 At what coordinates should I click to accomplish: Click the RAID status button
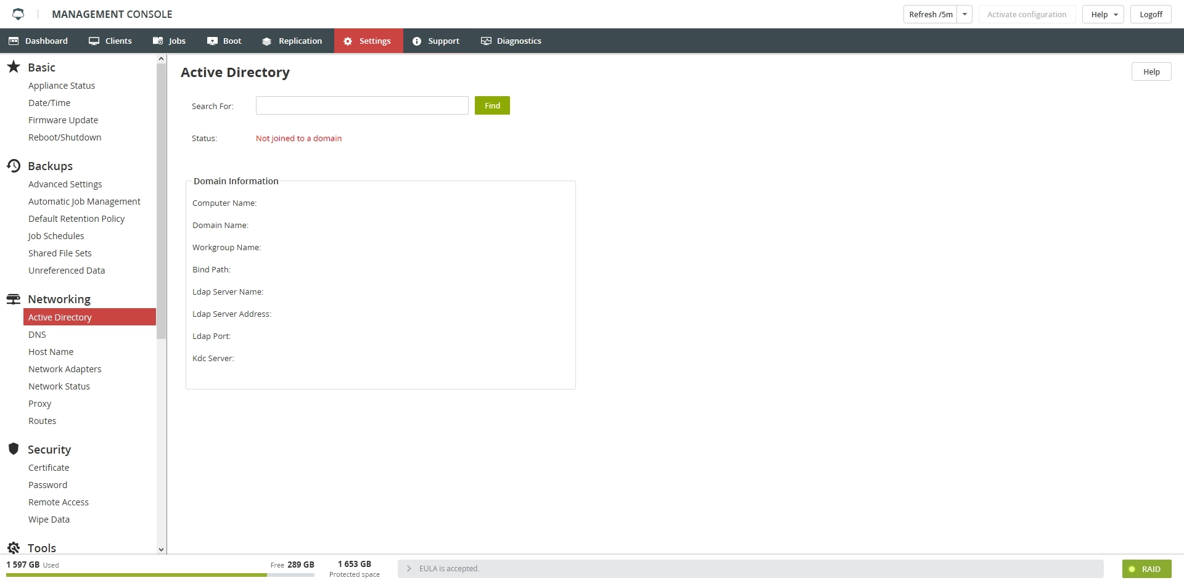tap(1146, 569)
